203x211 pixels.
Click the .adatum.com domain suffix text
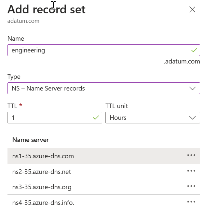pyautogui.click(x=182, y=61)
